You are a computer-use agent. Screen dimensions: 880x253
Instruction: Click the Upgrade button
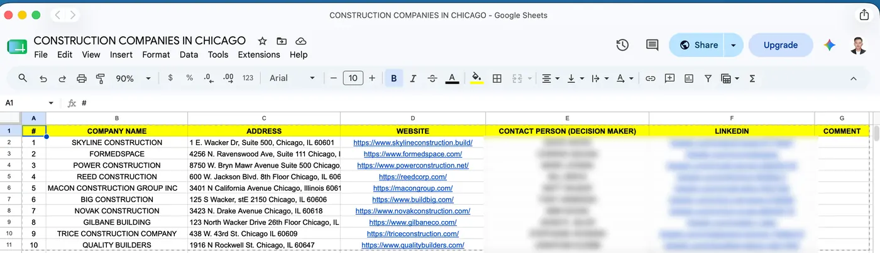781,45
